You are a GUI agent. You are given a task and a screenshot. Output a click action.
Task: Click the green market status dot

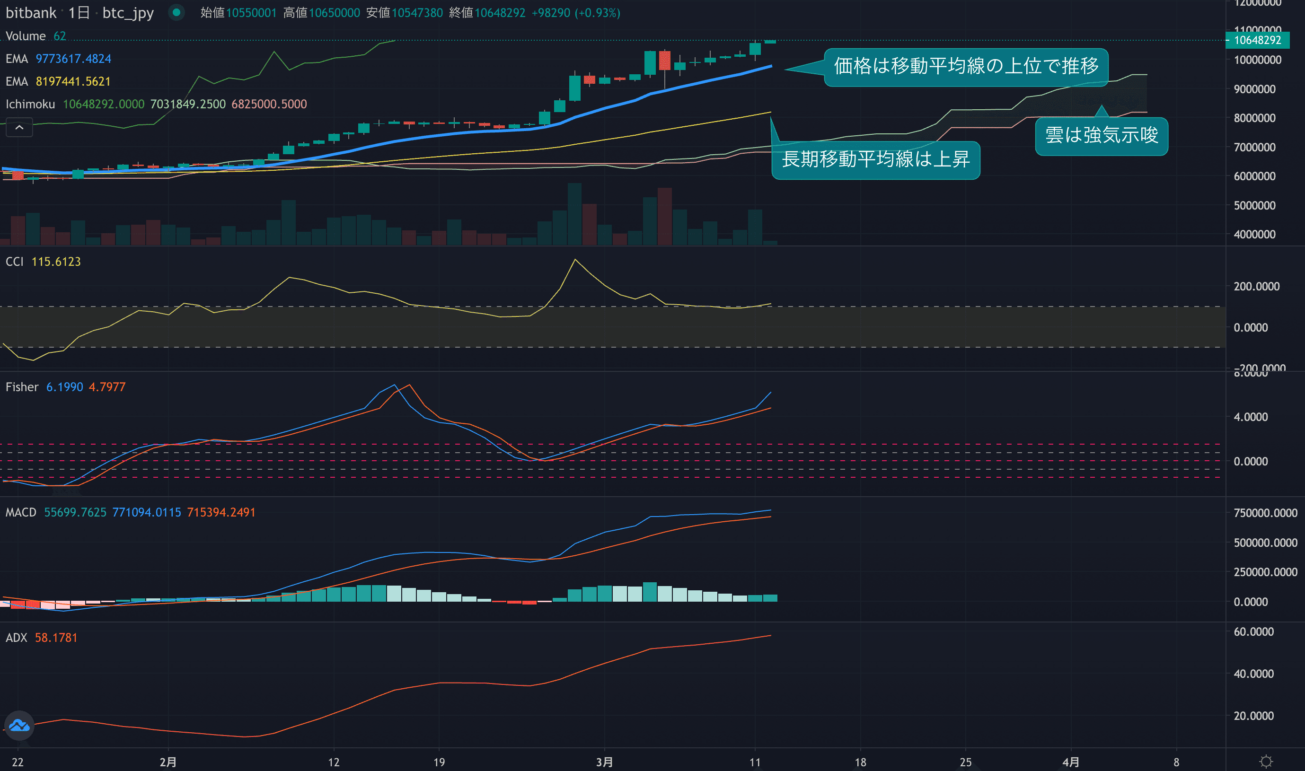point(176,12)
